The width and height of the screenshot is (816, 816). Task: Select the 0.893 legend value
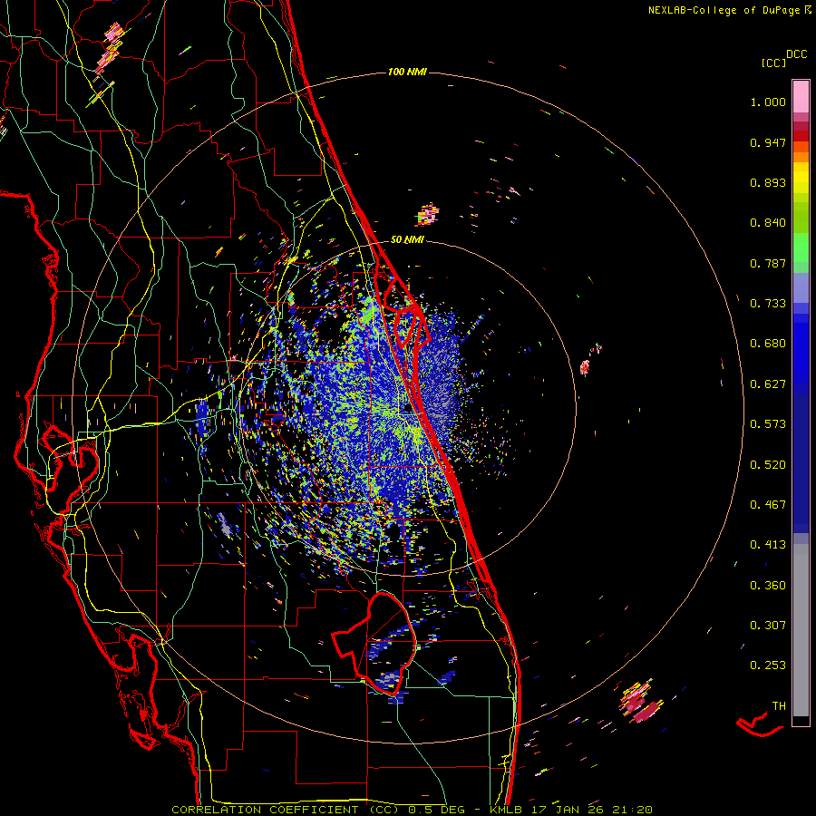(x=768, y=182)
